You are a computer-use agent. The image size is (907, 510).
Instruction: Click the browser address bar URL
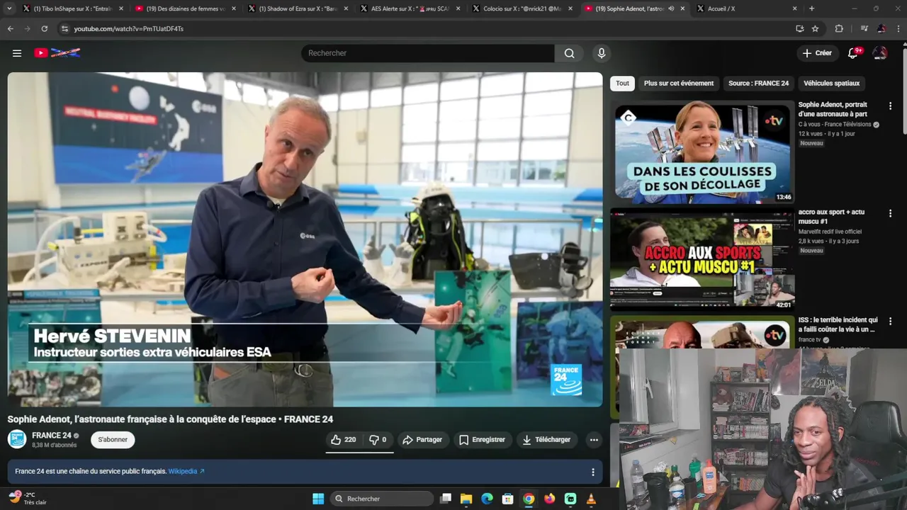coord(129,29)
